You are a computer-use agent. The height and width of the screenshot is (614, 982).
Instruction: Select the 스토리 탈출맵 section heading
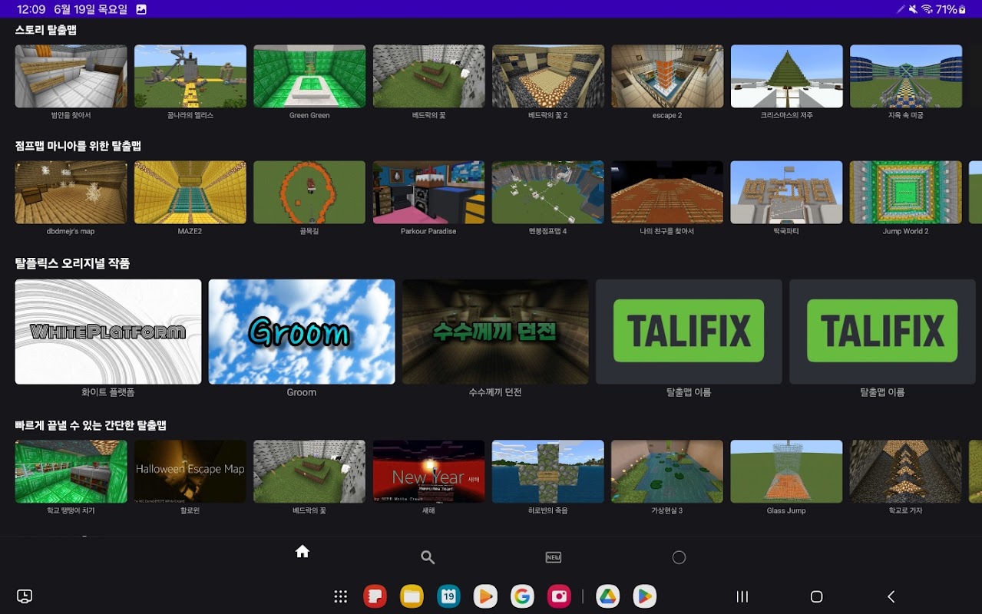pos(45,30)
